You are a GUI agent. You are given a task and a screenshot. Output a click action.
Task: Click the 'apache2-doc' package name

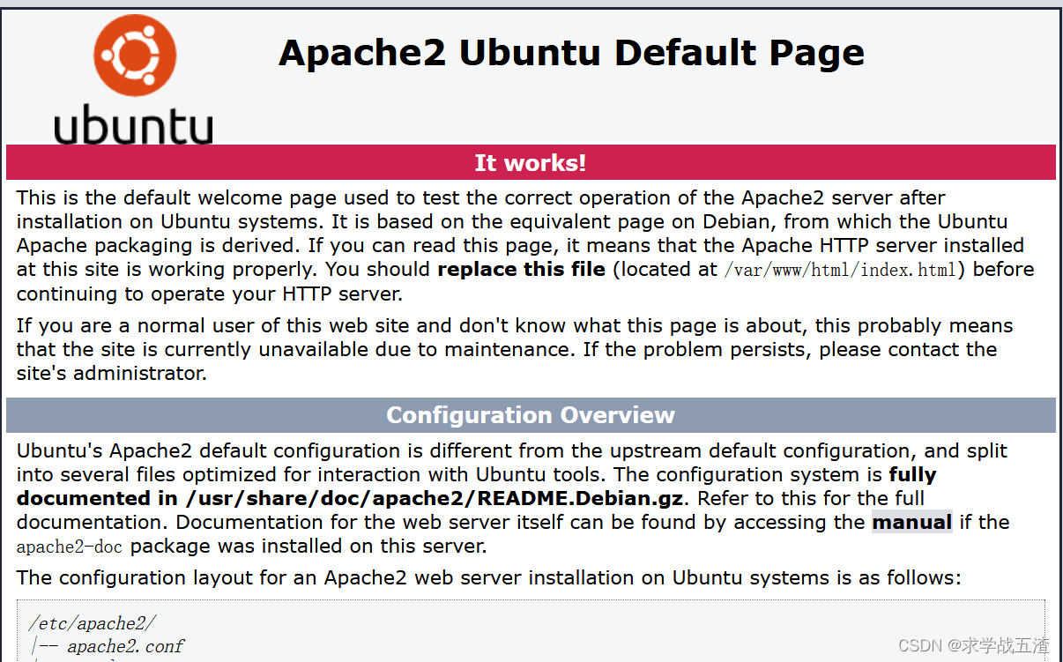tap(70, 547)
